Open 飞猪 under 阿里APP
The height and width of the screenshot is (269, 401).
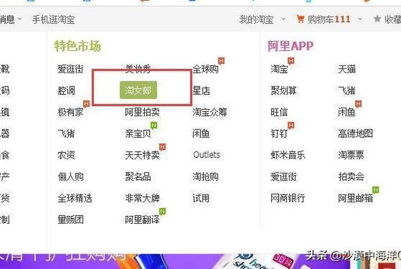pyautogui.click(x=347, y=90)
